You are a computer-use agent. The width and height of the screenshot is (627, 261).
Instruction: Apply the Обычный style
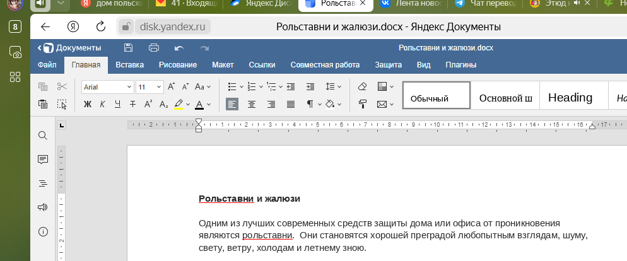(437, 95)
